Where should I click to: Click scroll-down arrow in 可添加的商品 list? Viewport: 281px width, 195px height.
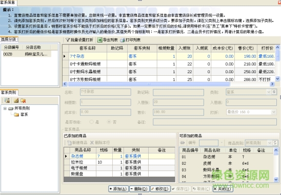click(276, 179)
